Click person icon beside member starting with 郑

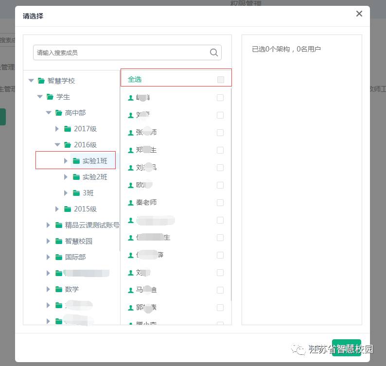click(131, 150)
